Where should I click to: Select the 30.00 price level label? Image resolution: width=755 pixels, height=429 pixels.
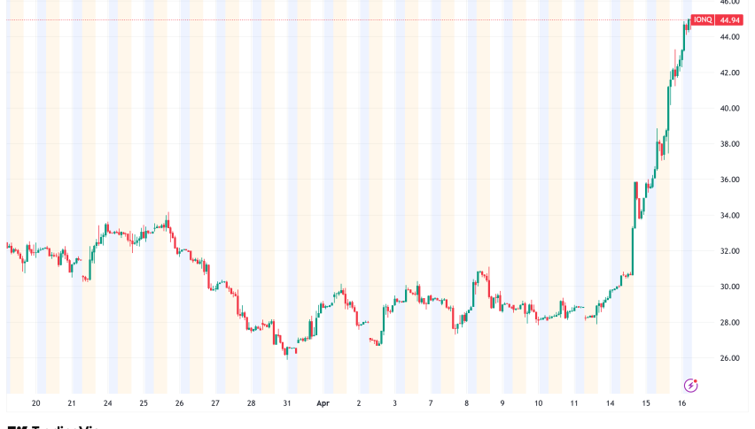coord(729,287)
